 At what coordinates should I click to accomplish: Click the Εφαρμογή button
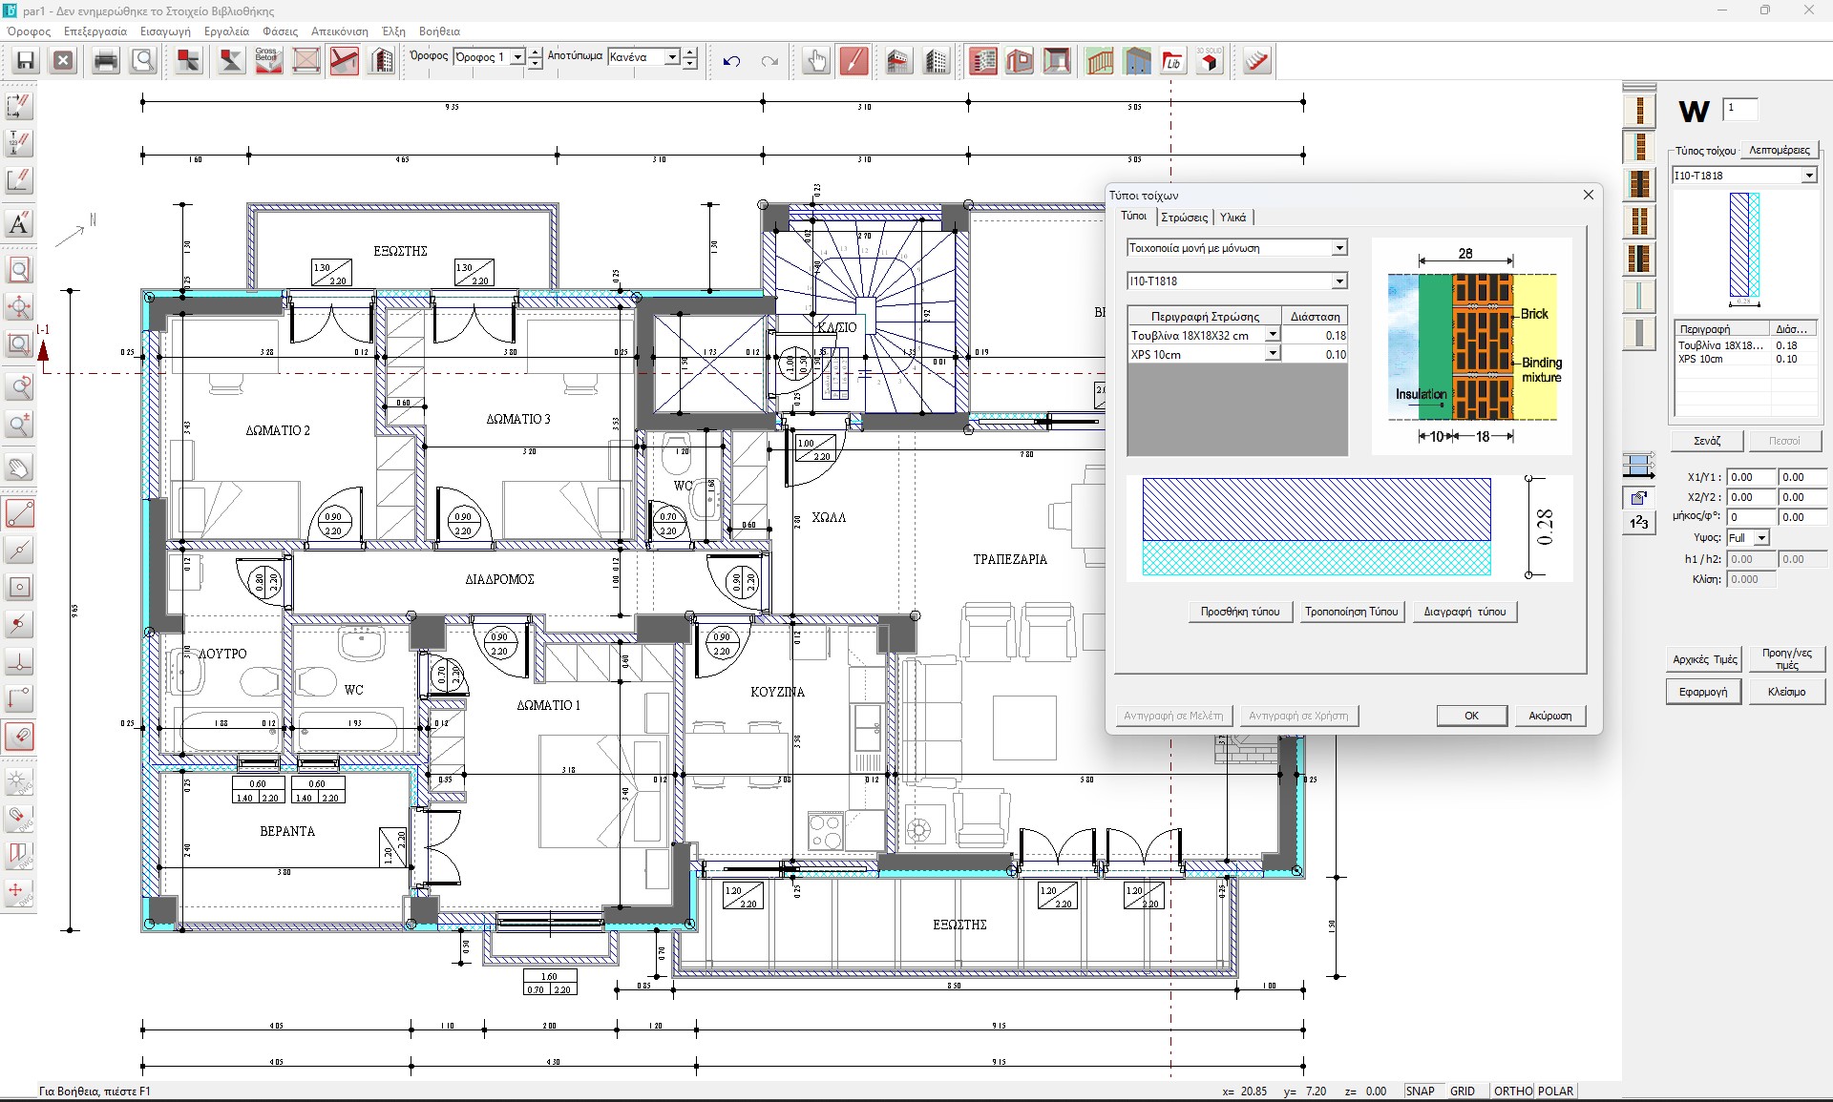coord(1703,692)
